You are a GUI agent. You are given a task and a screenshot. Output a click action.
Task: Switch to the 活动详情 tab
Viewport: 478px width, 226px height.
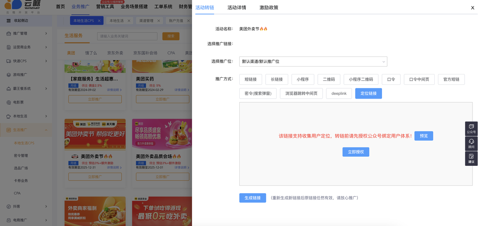pos(237,7)
